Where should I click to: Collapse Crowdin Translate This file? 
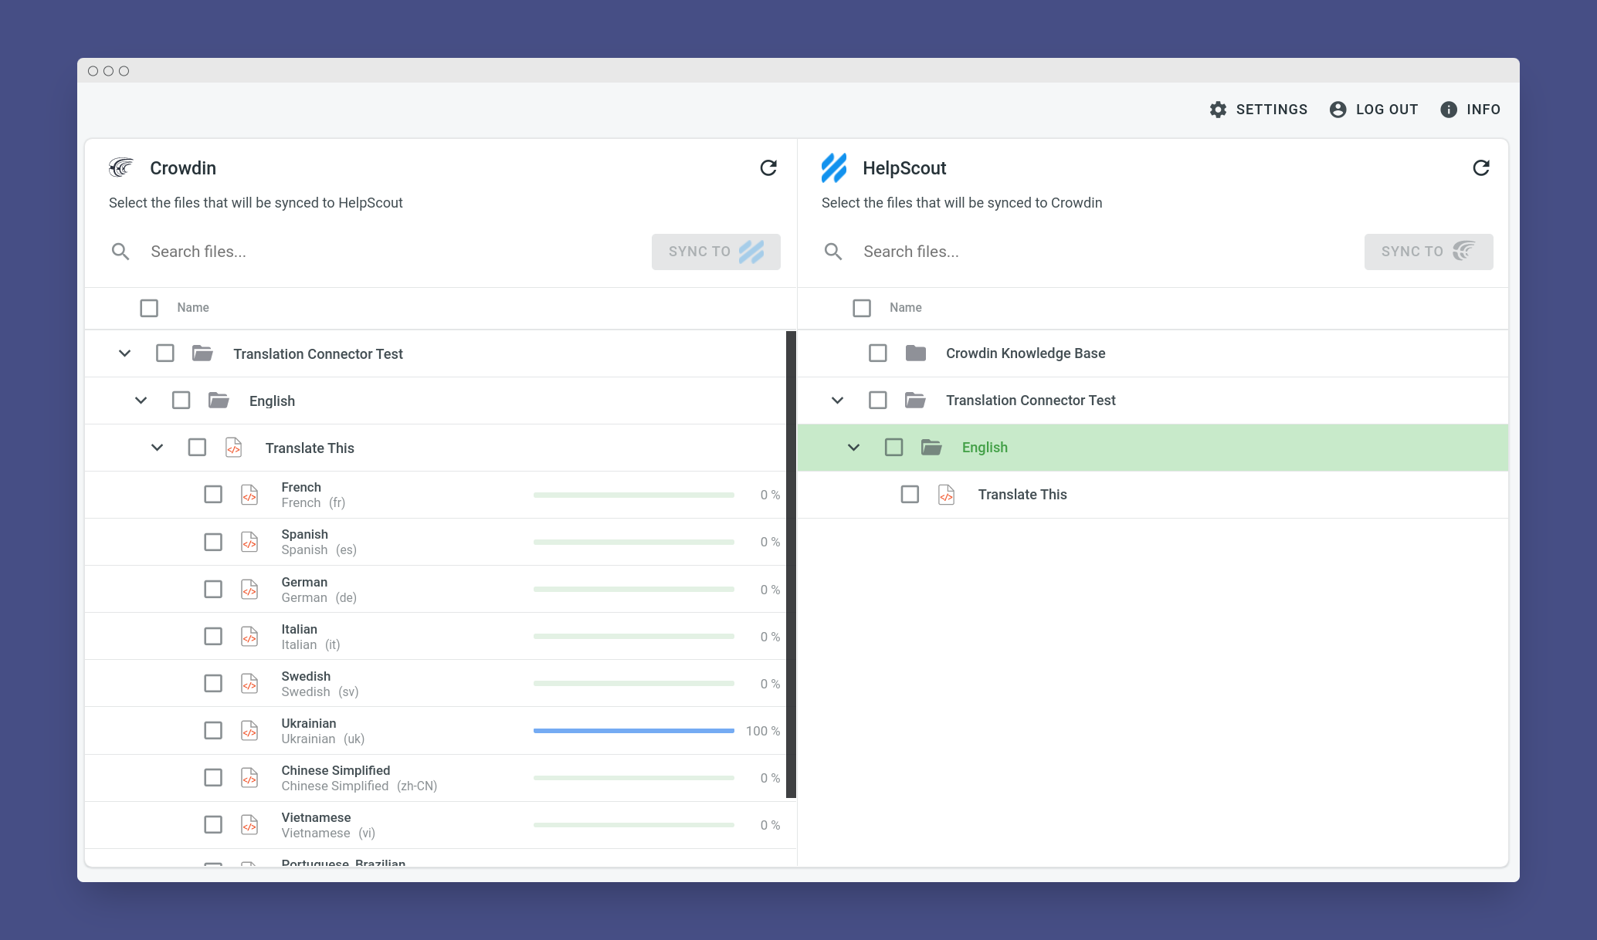(157, 448)
